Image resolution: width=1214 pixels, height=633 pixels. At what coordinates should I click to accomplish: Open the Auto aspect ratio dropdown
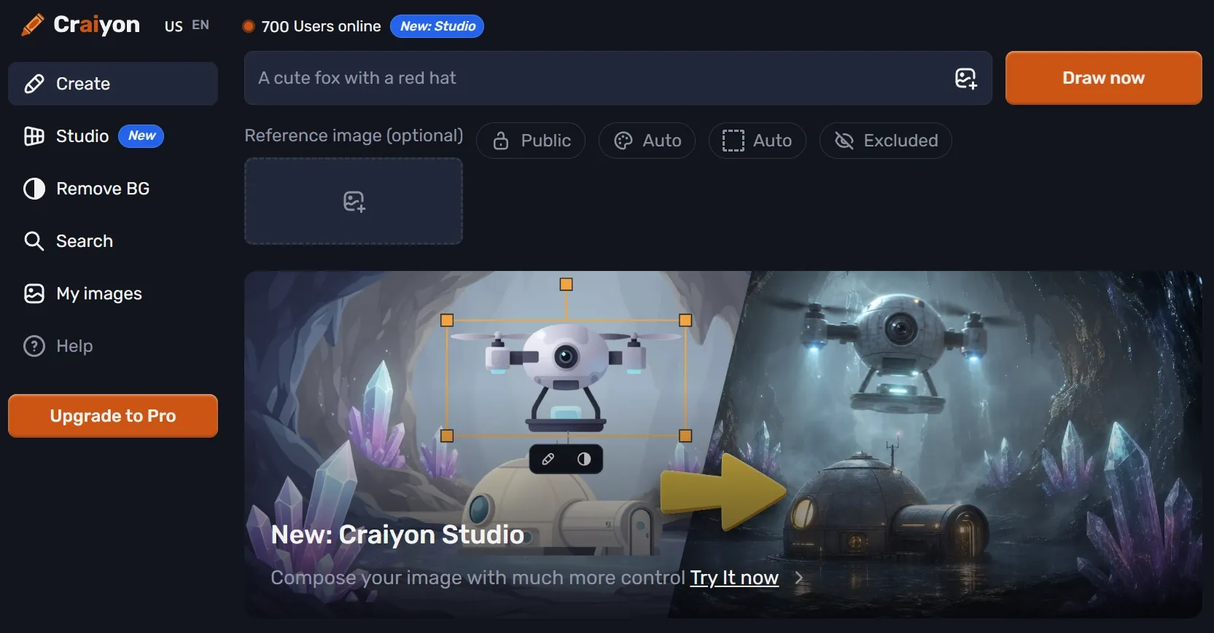pos(757,141)
